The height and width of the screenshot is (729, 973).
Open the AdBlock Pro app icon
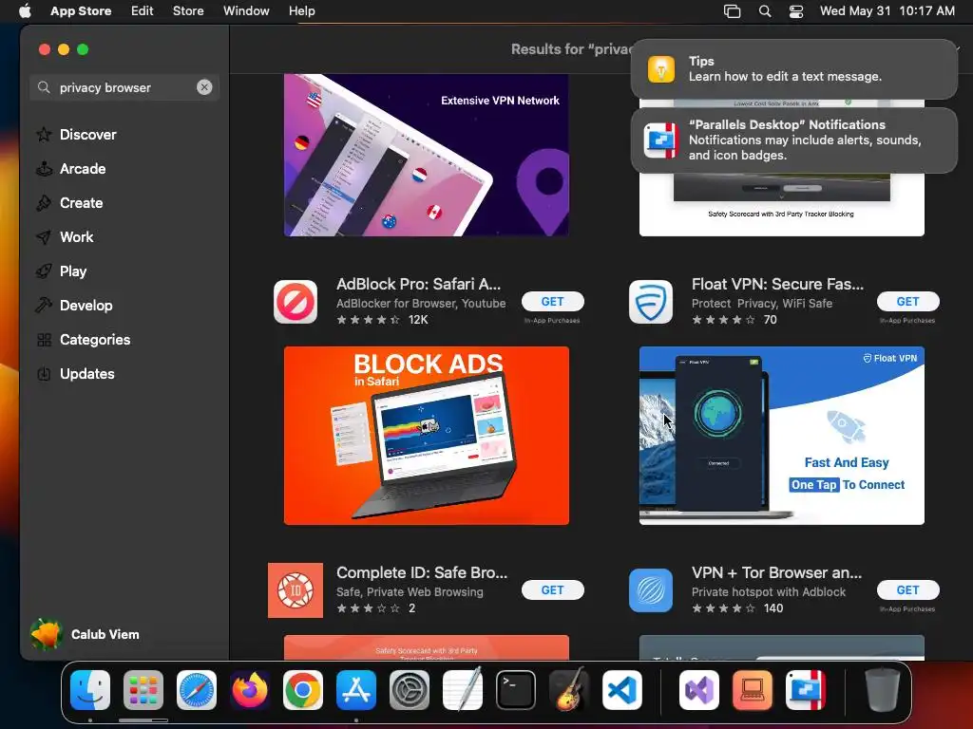[296, 302]
